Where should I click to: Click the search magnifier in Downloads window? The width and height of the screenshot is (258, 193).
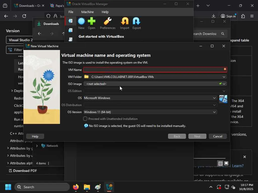coord(223,34)
